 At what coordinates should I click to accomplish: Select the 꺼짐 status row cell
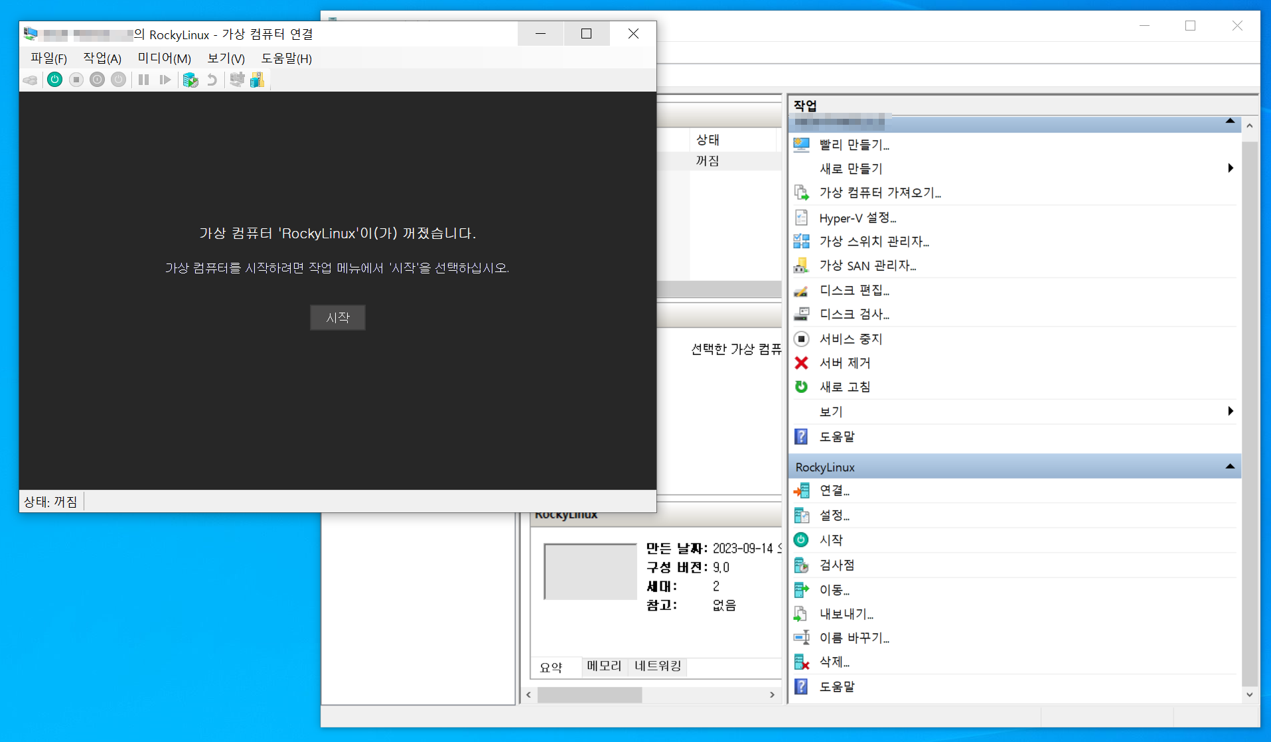pyautogui.click(x=708, y=161)
